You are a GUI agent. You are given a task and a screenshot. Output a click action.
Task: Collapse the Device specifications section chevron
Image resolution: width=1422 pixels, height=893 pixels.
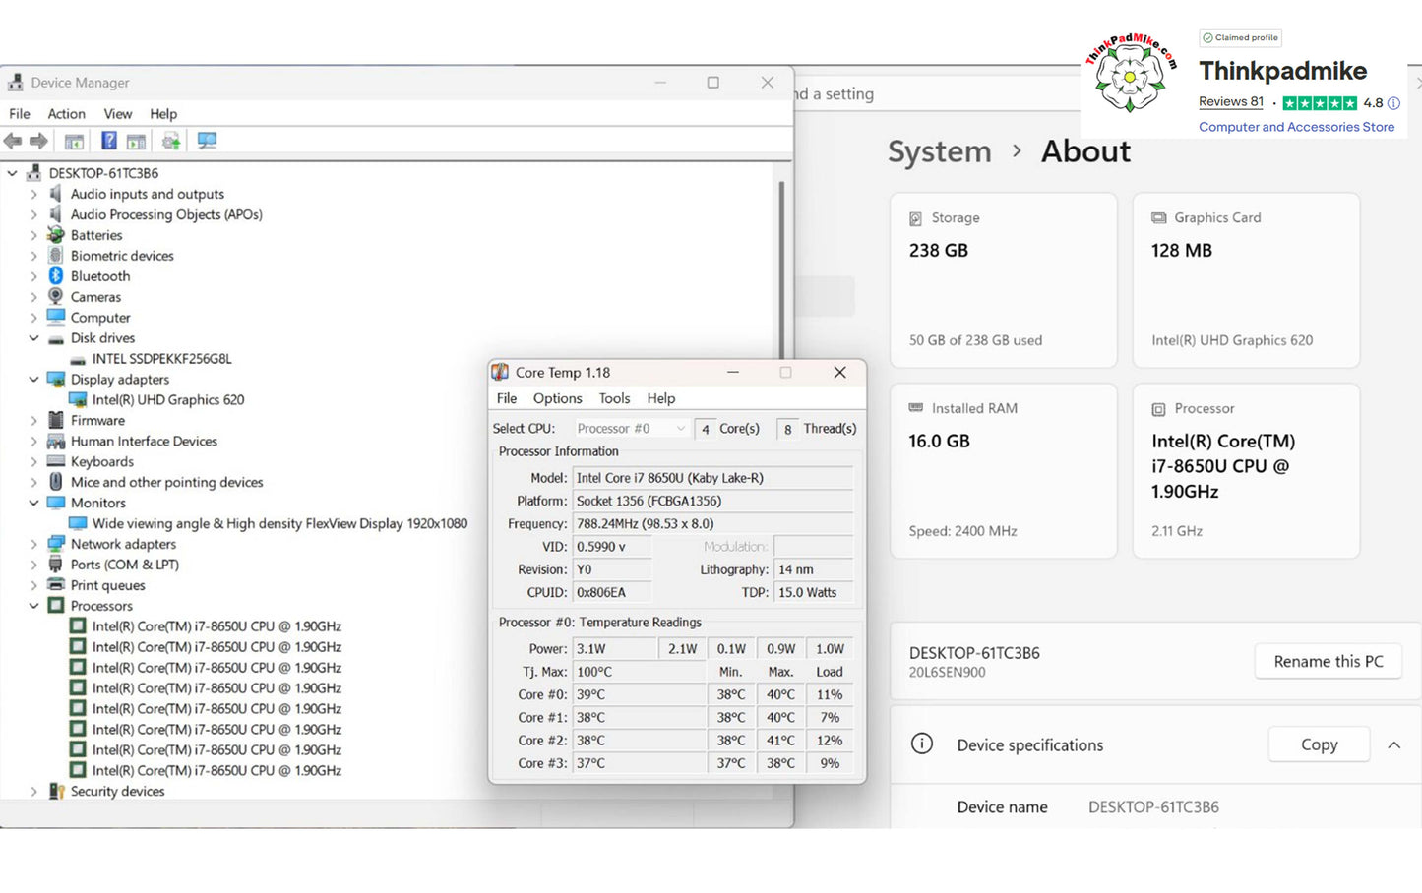click(1394, 745)
